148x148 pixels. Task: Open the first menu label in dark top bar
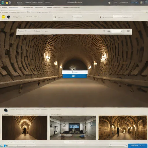(28, 3)
